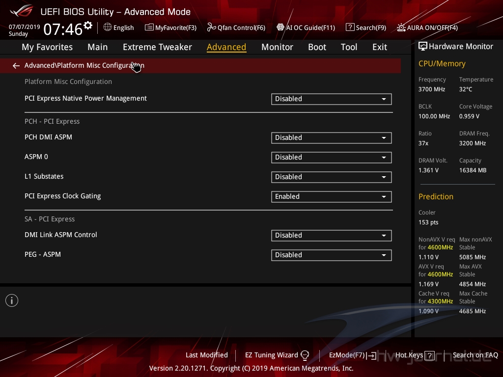Show Hot Keys
The image size is (503, 377).
coord(409,355)
